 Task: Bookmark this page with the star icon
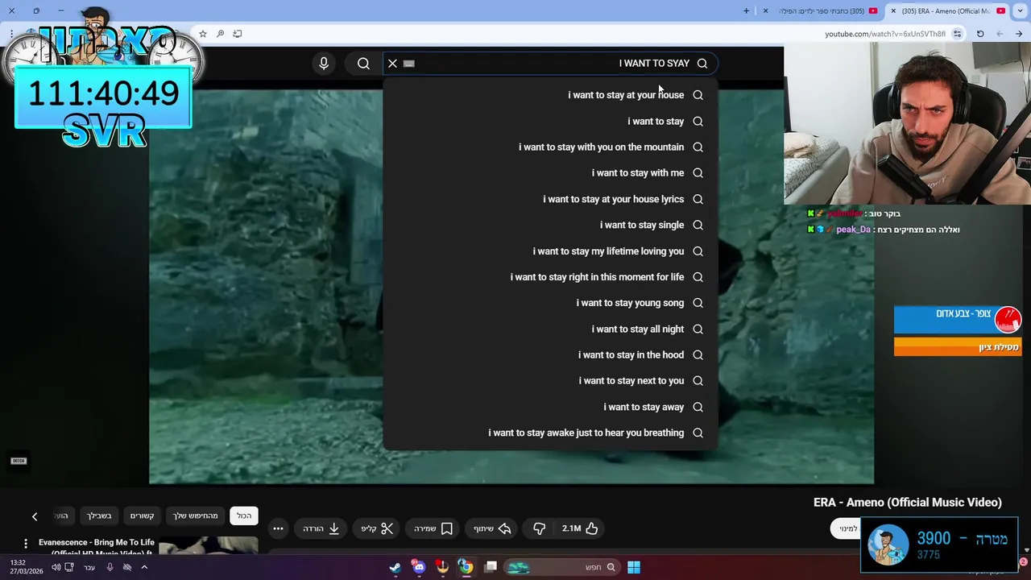(203, 34)
